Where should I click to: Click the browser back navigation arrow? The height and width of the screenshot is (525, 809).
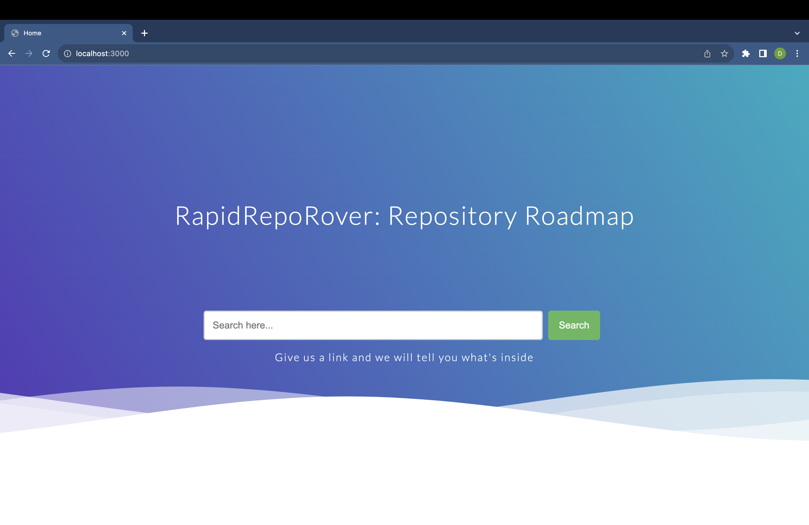[12, 53]
